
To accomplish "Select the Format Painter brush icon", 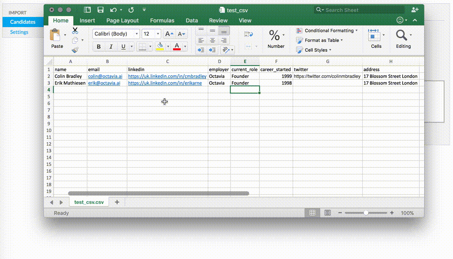I will (75, 50).
